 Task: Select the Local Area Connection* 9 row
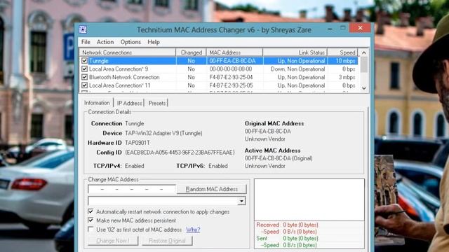pos(219,69)
